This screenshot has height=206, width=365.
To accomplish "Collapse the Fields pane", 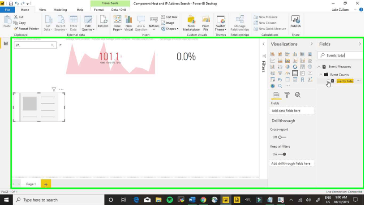I will tap(360, 44).
